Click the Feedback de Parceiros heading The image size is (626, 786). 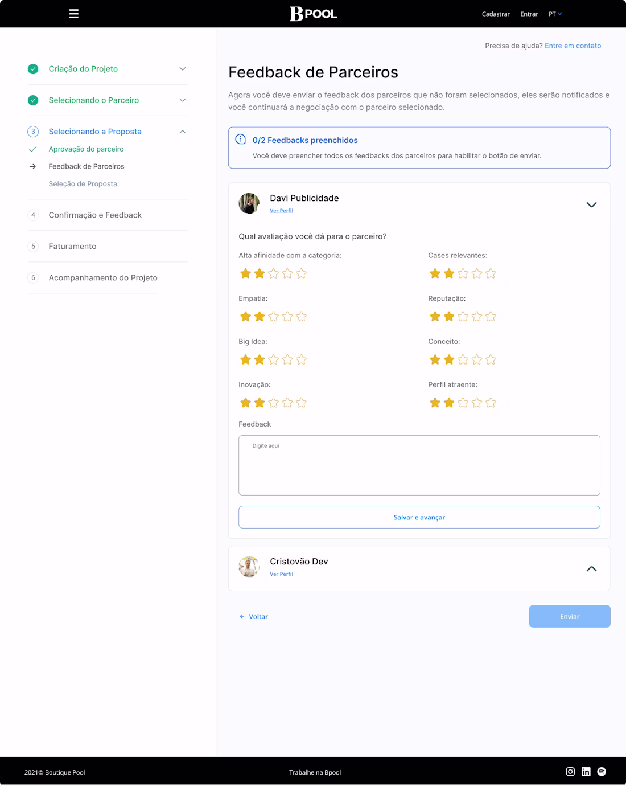click(x=313, y=72)
